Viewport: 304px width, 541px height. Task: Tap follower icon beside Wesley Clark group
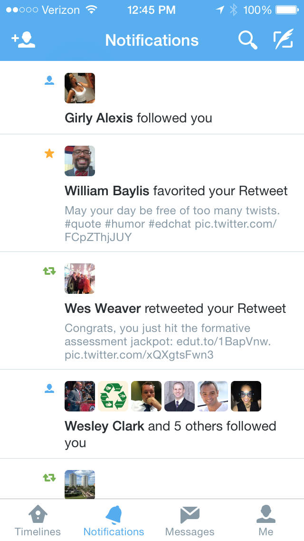(49, 389)
